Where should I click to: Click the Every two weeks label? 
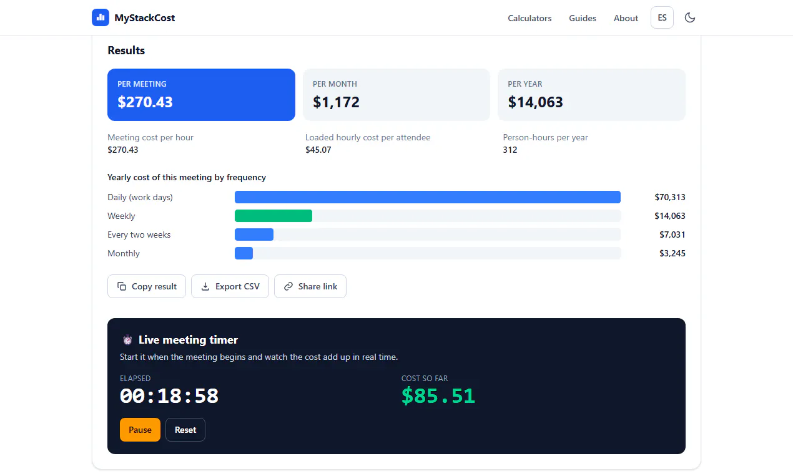tap(139, 235)
